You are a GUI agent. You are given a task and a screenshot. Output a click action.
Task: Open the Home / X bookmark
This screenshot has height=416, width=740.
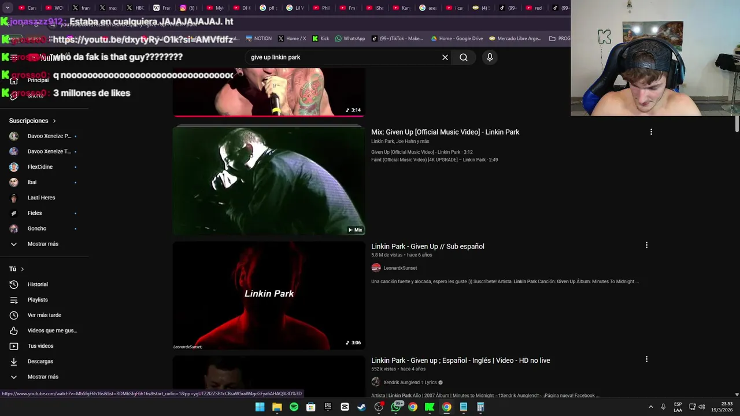292,39
